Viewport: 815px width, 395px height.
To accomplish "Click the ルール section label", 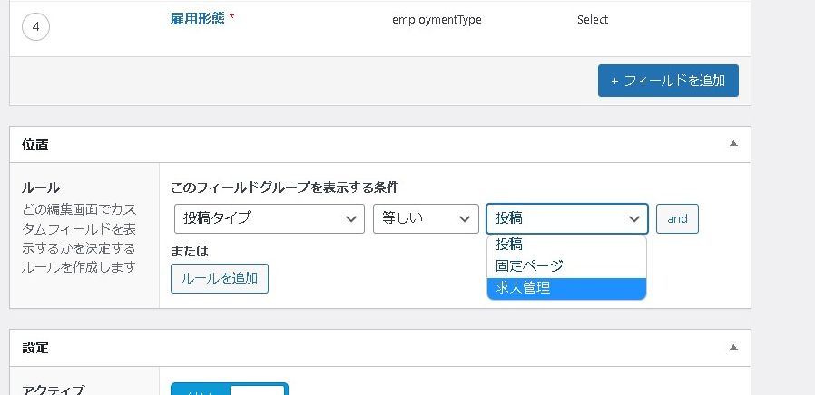I will [41, 188].
